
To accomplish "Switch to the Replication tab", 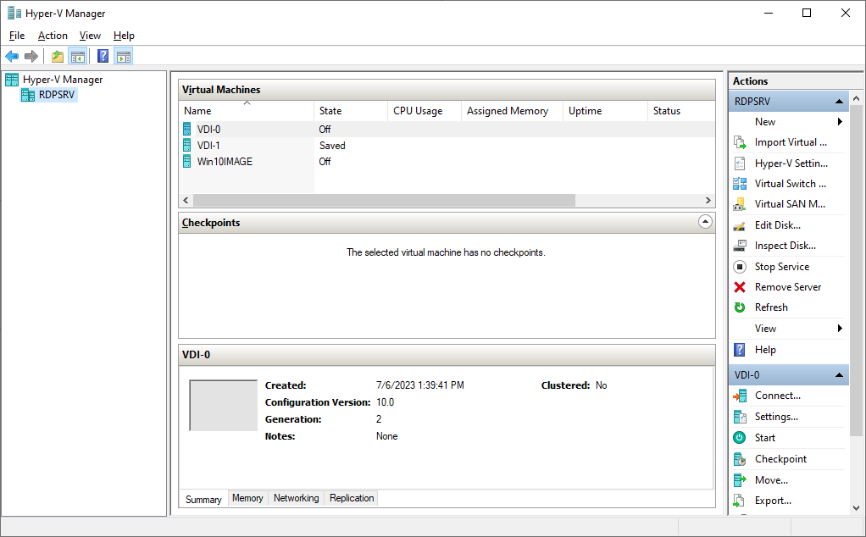I will click(x=352, y=498).
